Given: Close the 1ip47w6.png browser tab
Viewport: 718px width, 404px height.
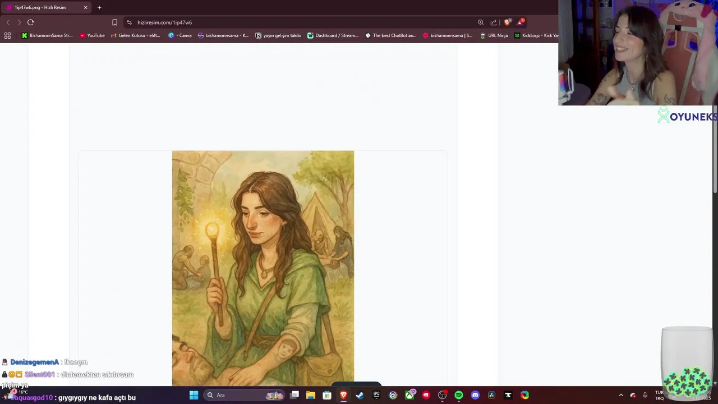Looking at the screenshot, I should (86, 7).
